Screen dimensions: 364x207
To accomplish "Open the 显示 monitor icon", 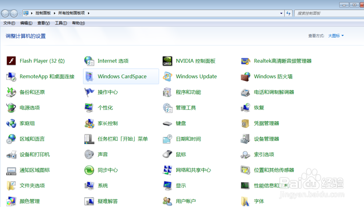I will point(167,186).
